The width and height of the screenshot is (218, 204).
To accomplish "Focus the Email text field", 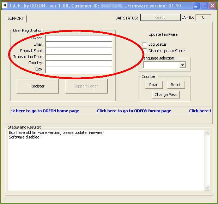I will tap(79, 45).
